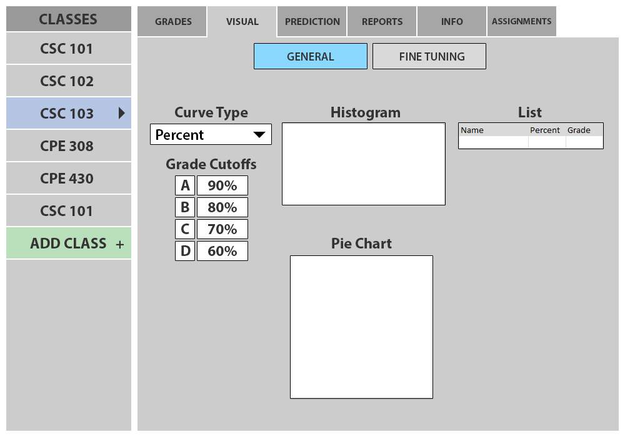Select CSC 102 in the class list
Image resolution: width=625 pixels, height=437 pixels.
[67, 81]
